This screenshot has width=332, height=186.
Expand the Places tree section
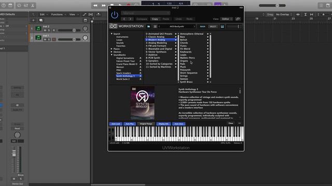[112, 49]
